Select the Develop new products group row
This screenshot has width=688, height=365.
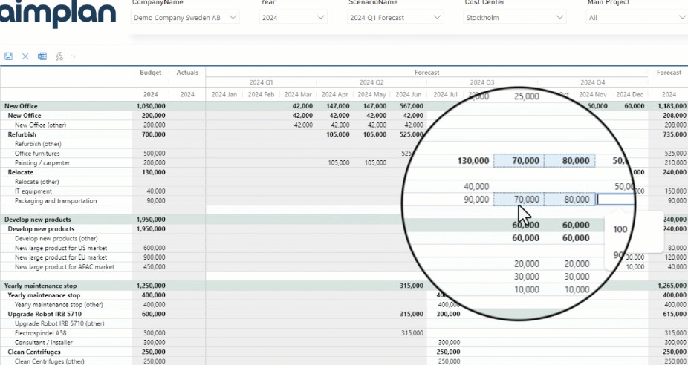pyautogui.click(x=37, y=220)
